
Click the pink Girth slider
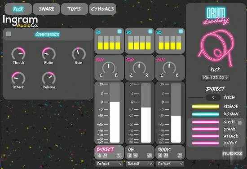(x=206, y=122)
